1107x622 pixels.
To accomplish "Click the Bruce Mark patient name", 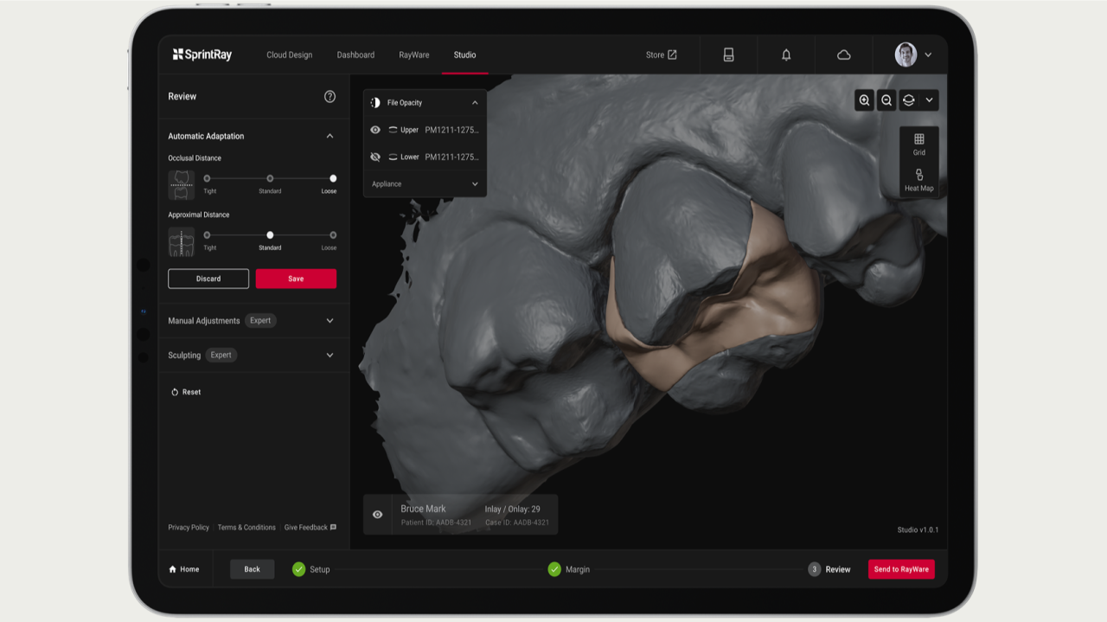I will click(x=424, y=509).
